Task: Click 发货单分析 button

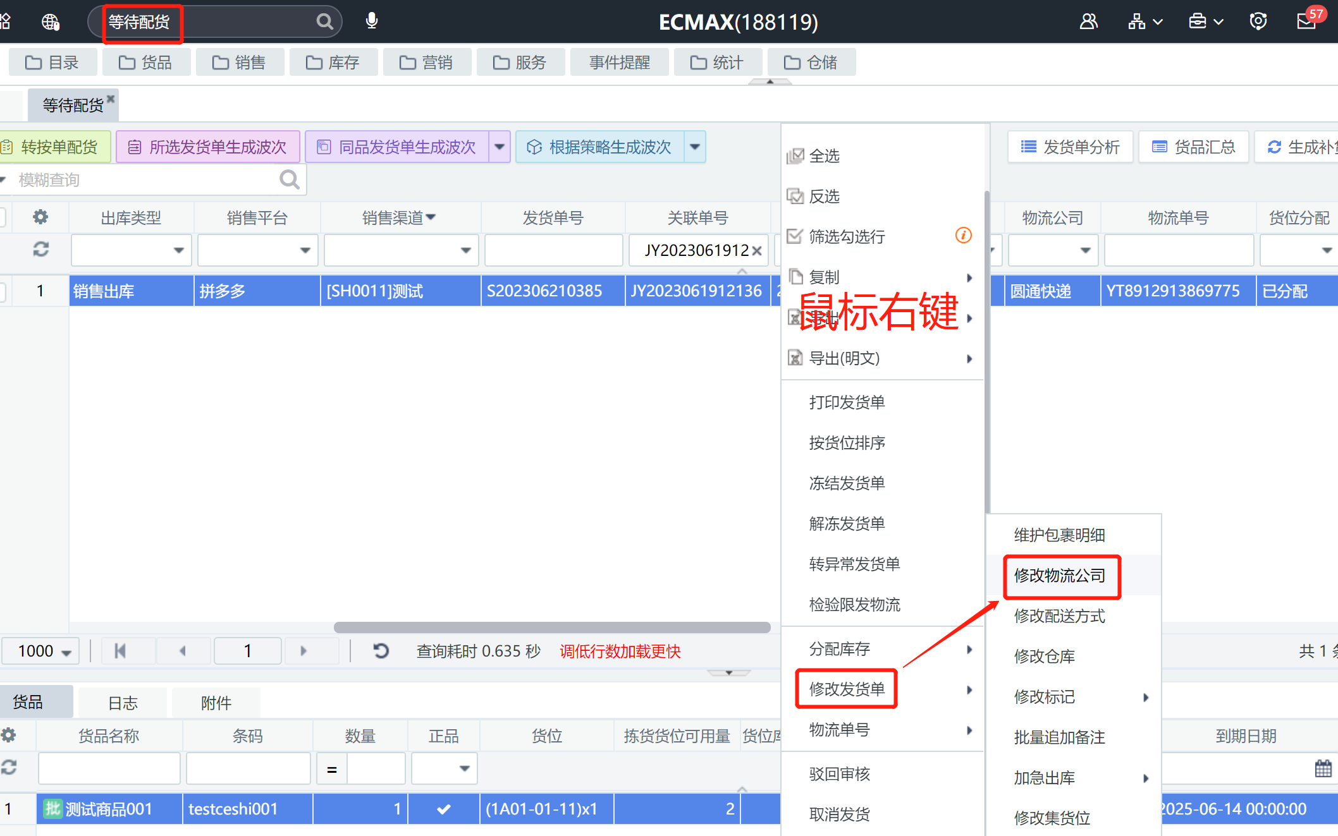Action: pos(1071,147)
